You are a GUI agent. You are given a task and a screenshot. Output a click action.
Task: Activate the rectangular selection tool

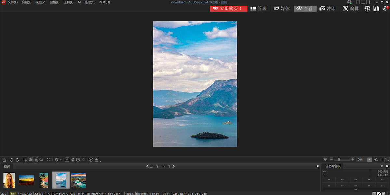(35, 160)
